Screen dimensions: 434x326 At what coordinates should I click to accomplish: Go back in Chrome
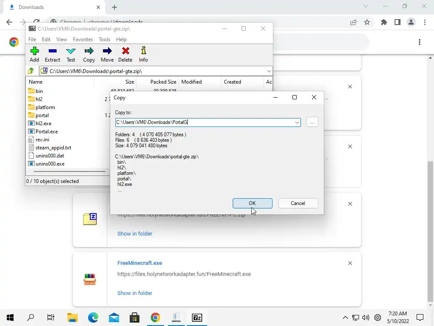click(9, 22)
